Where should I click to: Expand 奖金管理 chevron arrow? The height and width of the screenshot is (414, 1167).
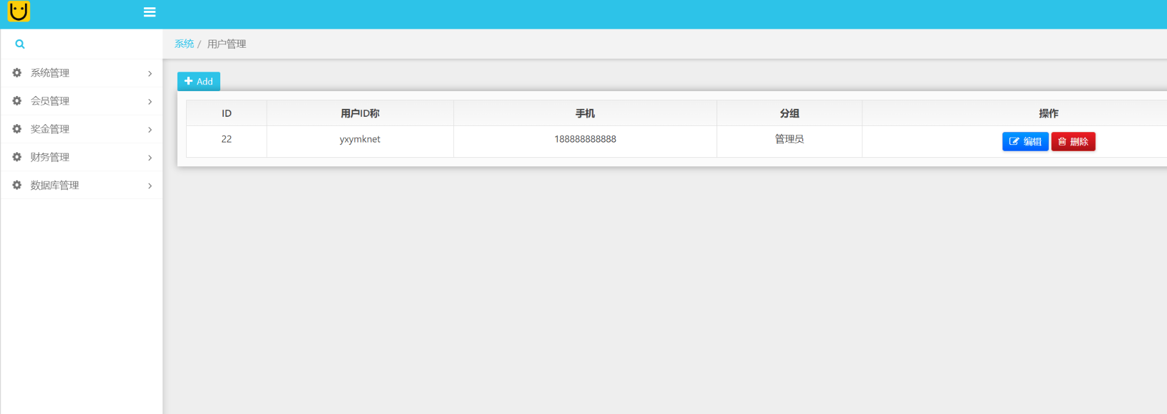(x=150, y=130)
